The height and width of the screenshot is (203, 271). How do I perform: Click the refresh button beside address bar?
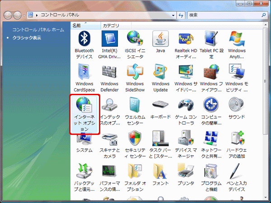point(181,15)
